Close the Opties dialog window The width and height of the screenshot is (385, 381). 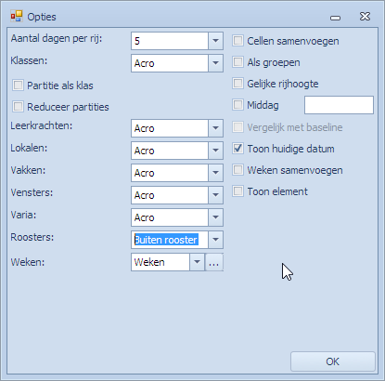coord(365,17)
